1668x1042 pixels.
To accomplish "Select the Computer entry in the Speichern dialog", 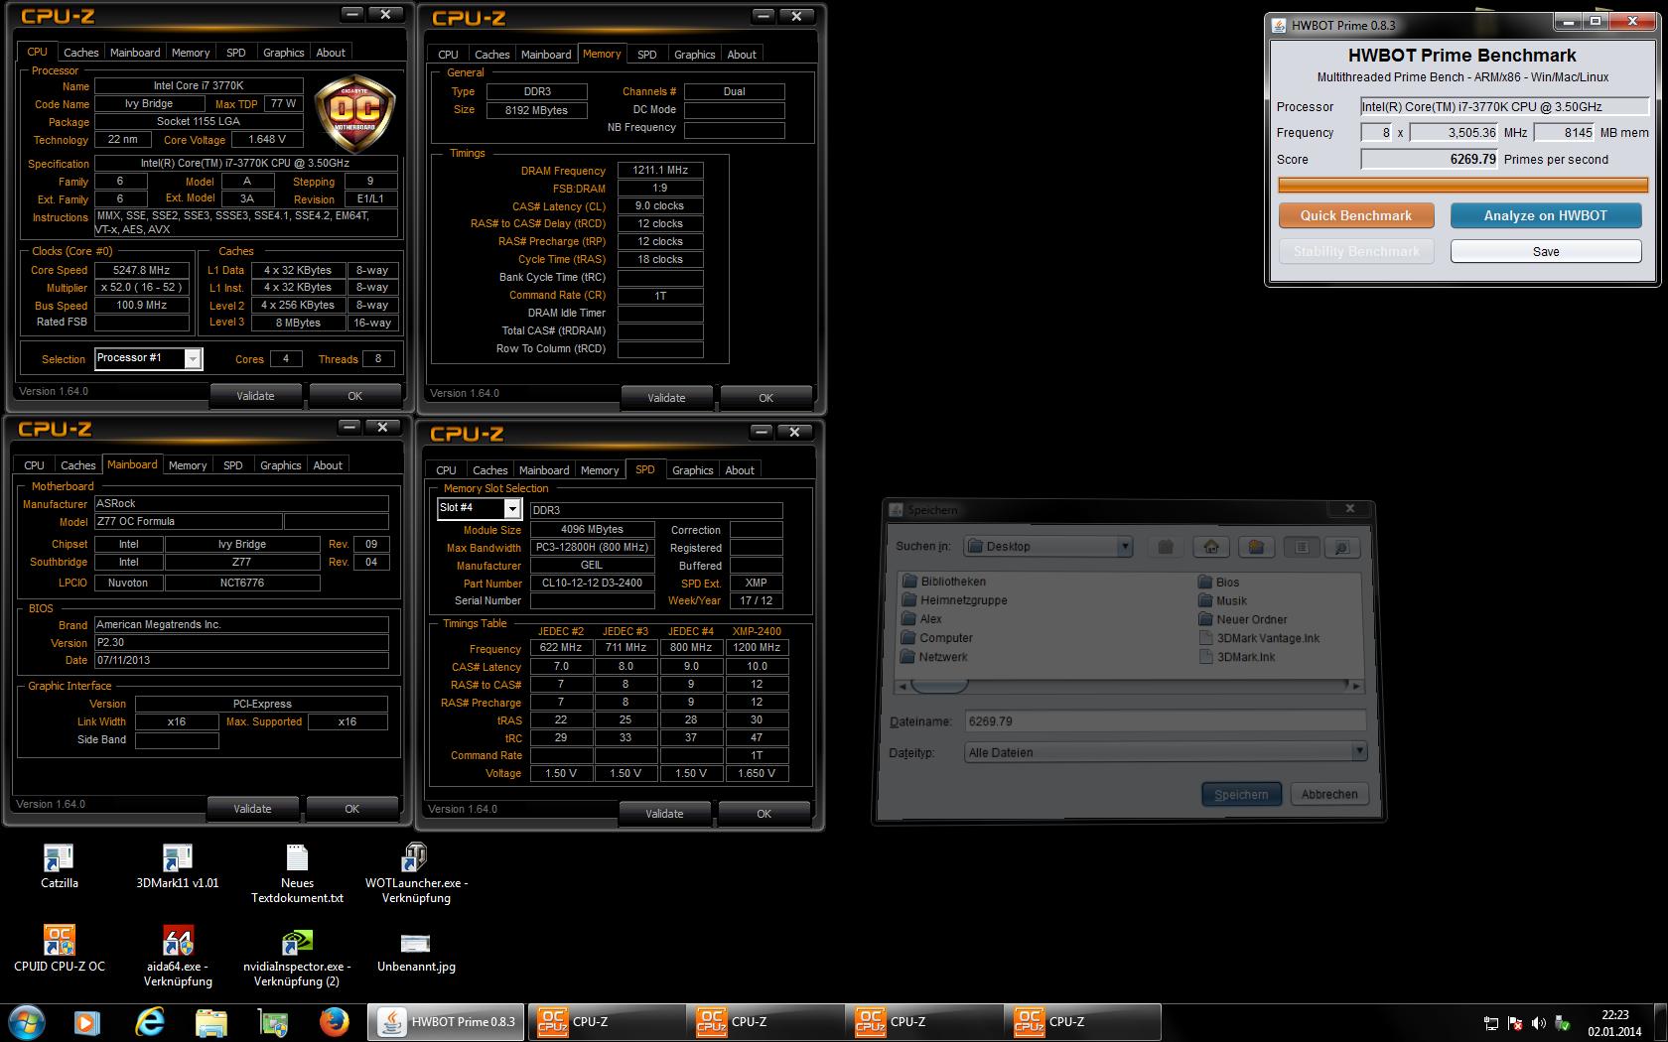I will point(936,638).
